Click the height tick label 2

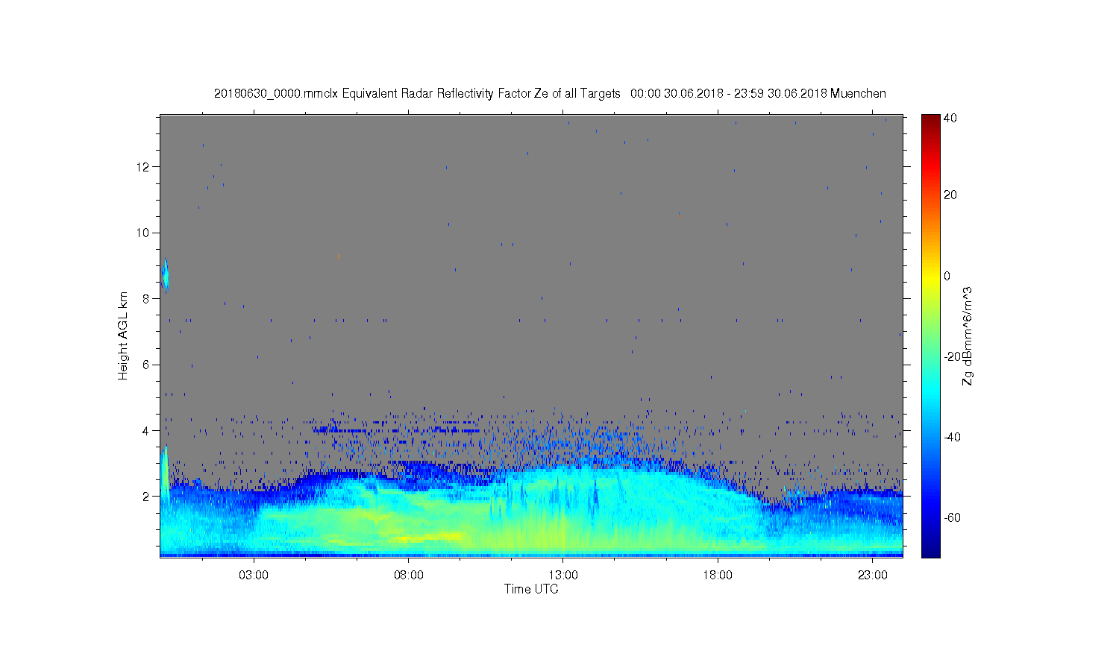(147, 496)
